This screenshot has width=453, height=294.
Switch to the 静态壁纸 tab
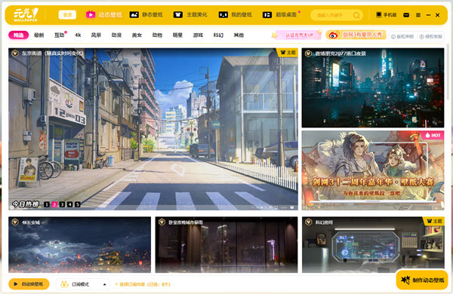pyautogui.click(x=146, y=15)
